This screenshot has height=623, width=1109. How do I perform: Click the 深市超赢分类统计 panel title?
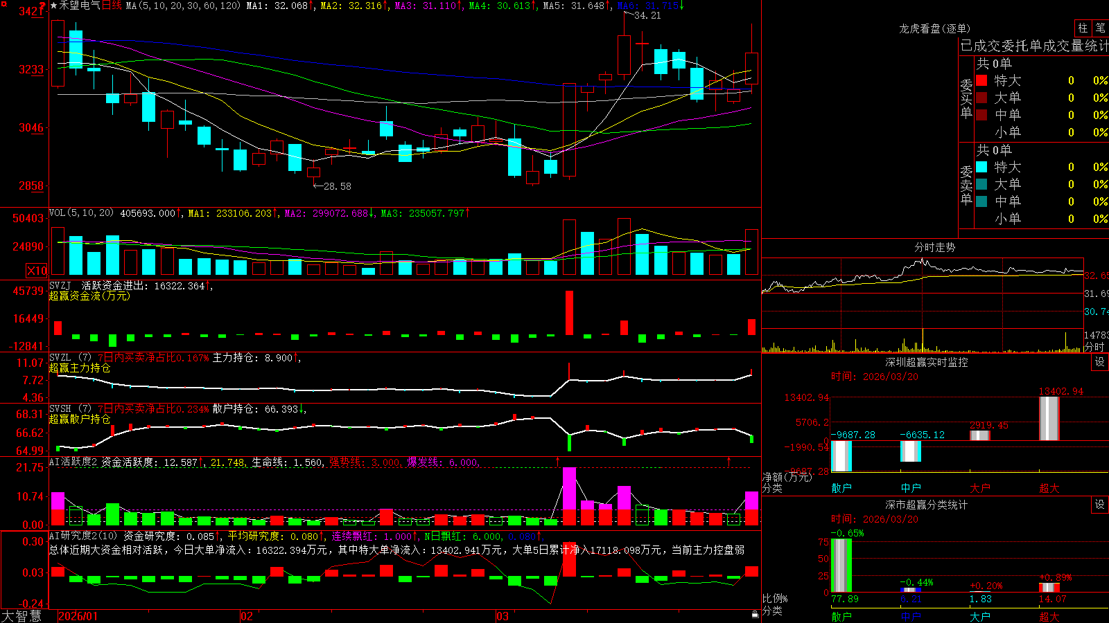pos(927,505)
